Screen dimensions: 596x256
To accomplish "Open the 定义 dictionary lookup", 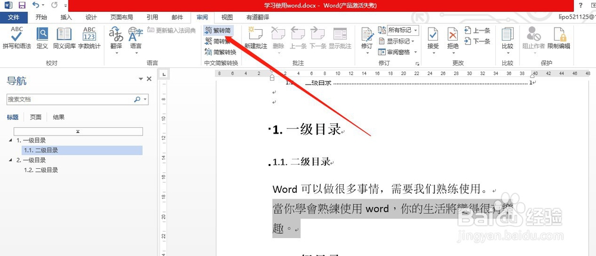I will (x=42, y=38).
